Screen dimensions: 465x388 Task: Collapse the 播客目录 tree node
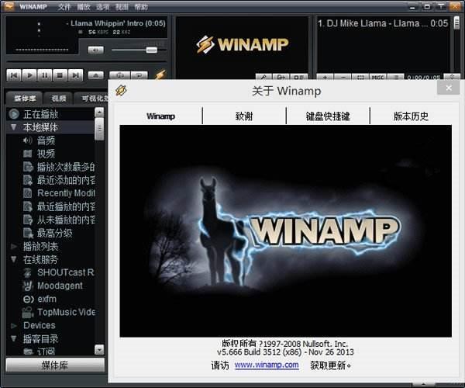pos(13,338)
